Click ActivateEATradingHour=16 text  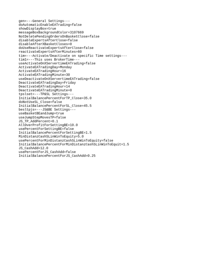coord(42,71)
